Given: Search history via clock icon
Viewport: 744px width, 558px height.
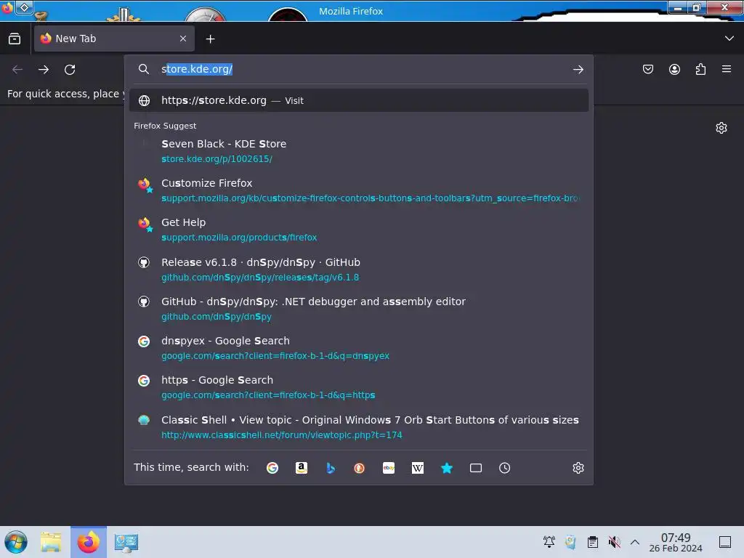Looking at the screenshot, I should tap(504, 468).
